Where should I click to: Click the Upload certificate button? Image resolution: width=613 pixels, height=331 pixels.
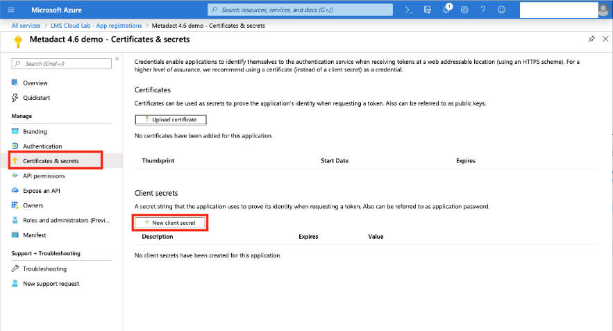pyautogui.click(x=171, y=119)
